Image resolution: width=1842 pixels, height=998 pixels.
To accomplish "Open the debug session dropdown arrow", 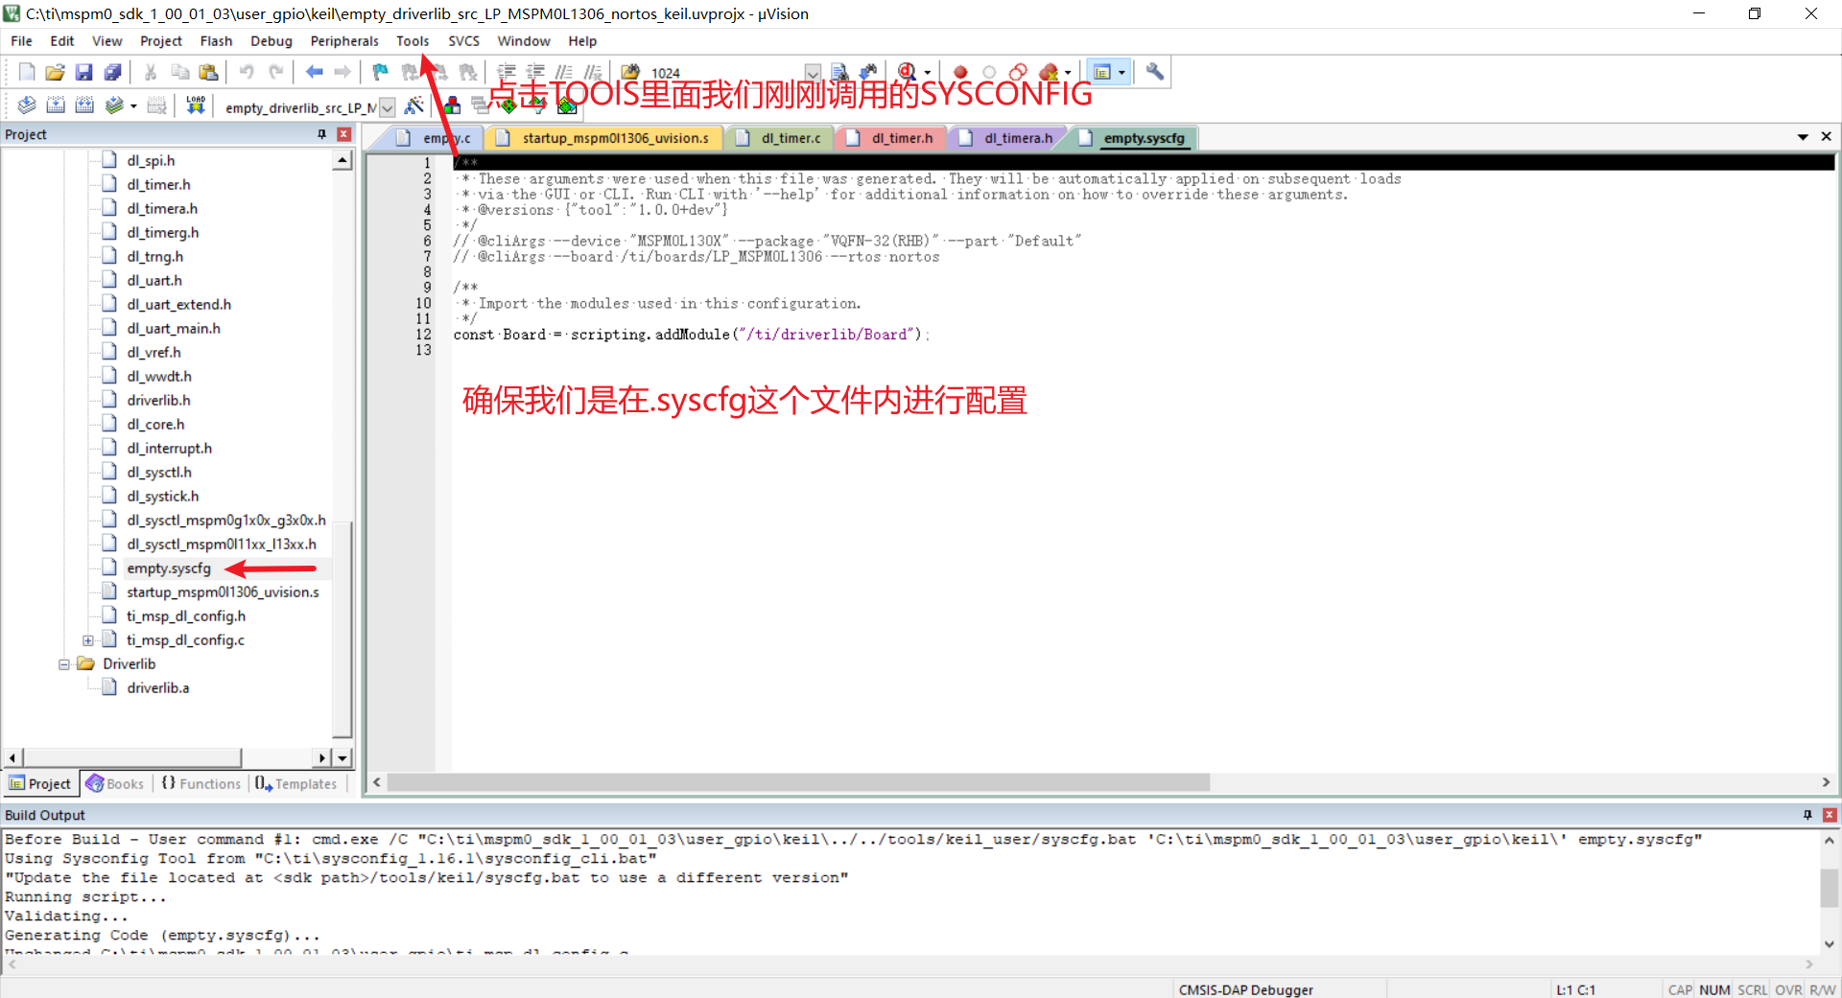I will [x=928, y=73].
